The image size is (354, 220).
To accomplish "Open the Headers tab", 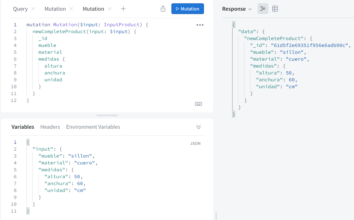I will tap(50, 127).
